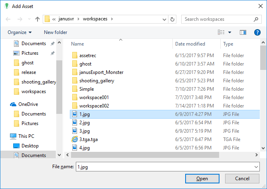Select the shooting_gallery folder in file list

tap(97, 81)
